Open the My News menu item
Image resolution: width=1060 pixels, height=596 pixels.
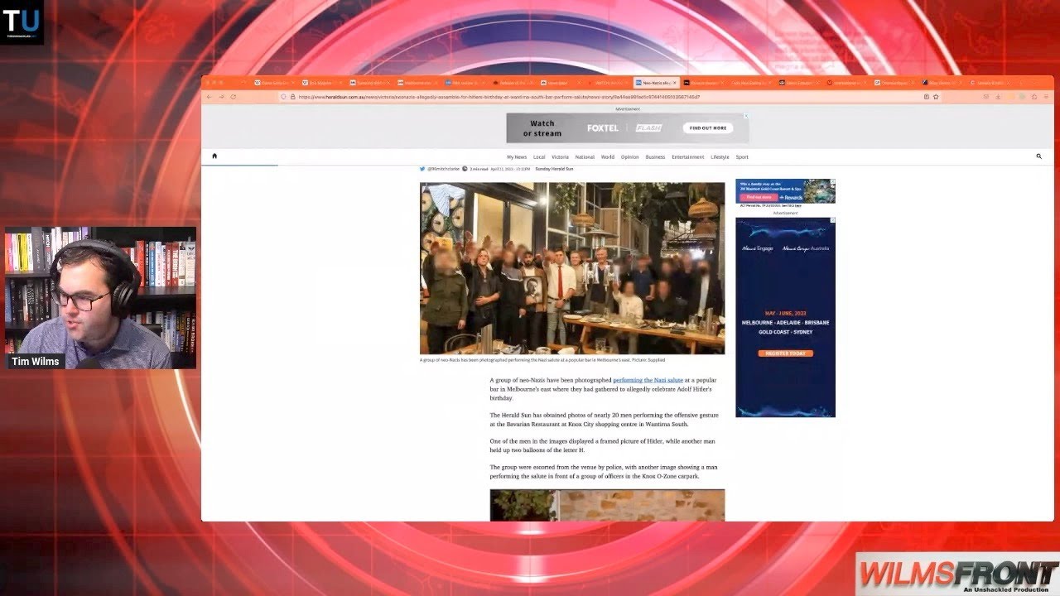(517, 156)
